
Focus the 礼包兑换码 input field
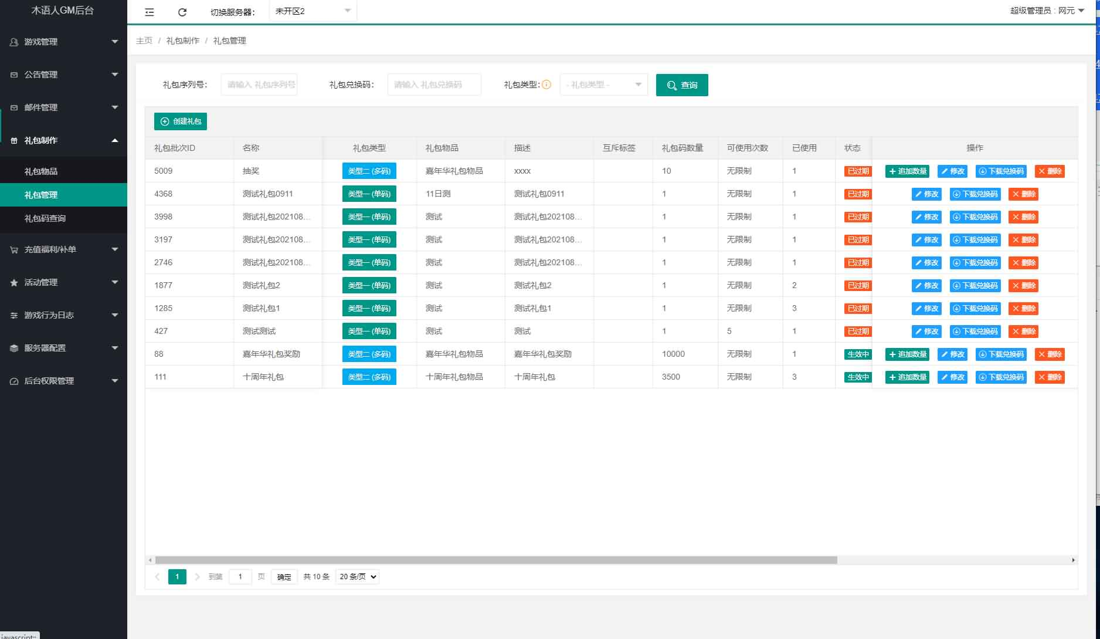click(x=434, y=84)
